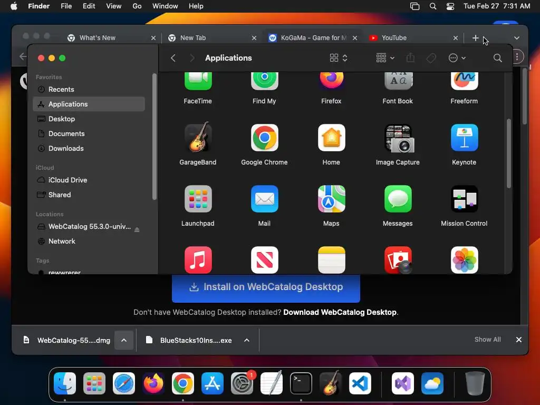Open Control Center in the menu bar

(x=450, y=6)
